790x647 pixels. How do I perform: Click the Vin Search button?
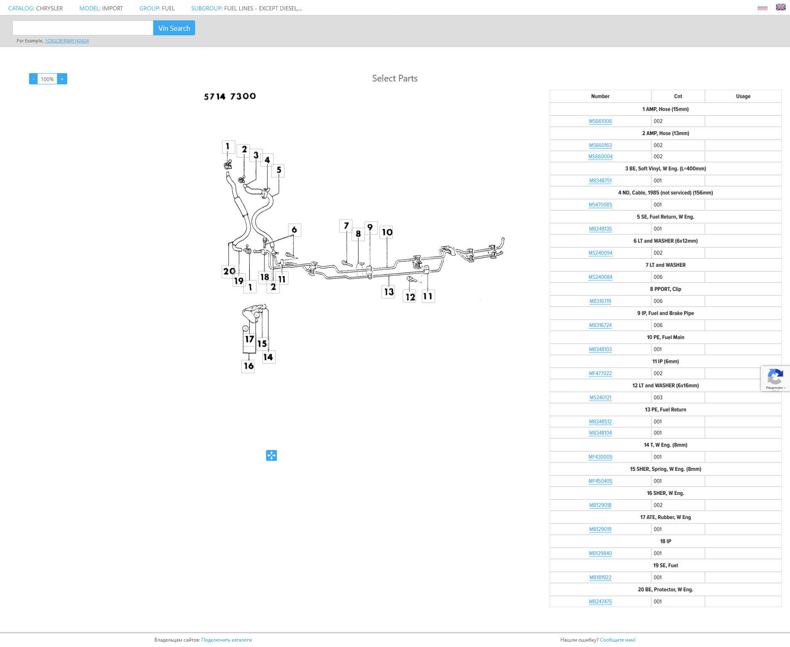174,28
